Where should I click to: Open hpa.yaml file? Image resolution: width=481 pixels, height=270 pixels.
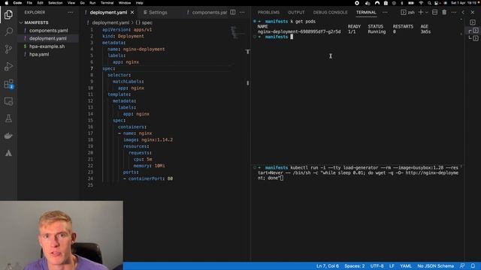point(39,55)
